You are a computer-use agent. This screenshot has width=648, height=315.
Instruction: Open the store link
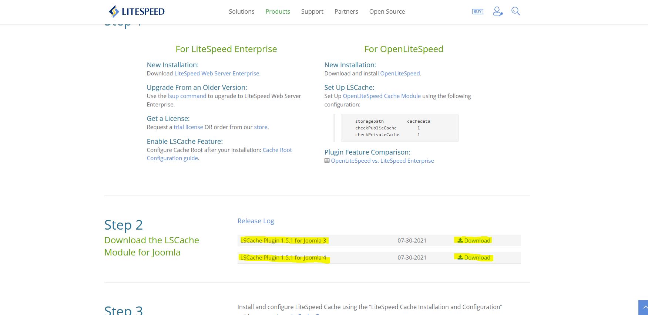[x=261, y=127]
